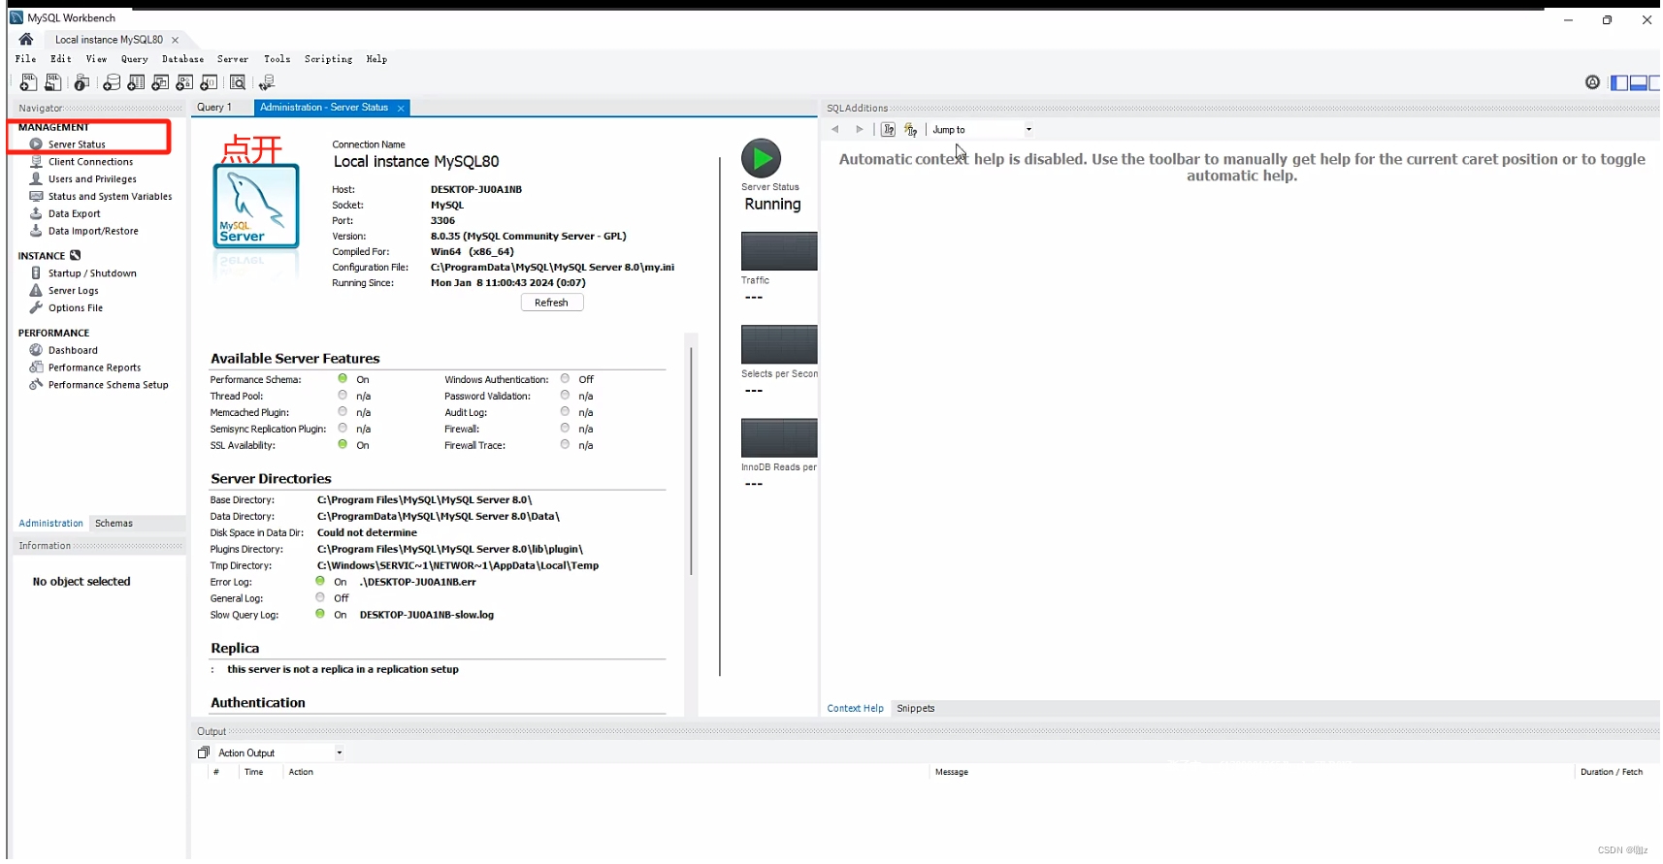This screenshot has height=864, width=1663.
Task: Click SSL Availability On indicator
Action: click(x=342, y=445)
